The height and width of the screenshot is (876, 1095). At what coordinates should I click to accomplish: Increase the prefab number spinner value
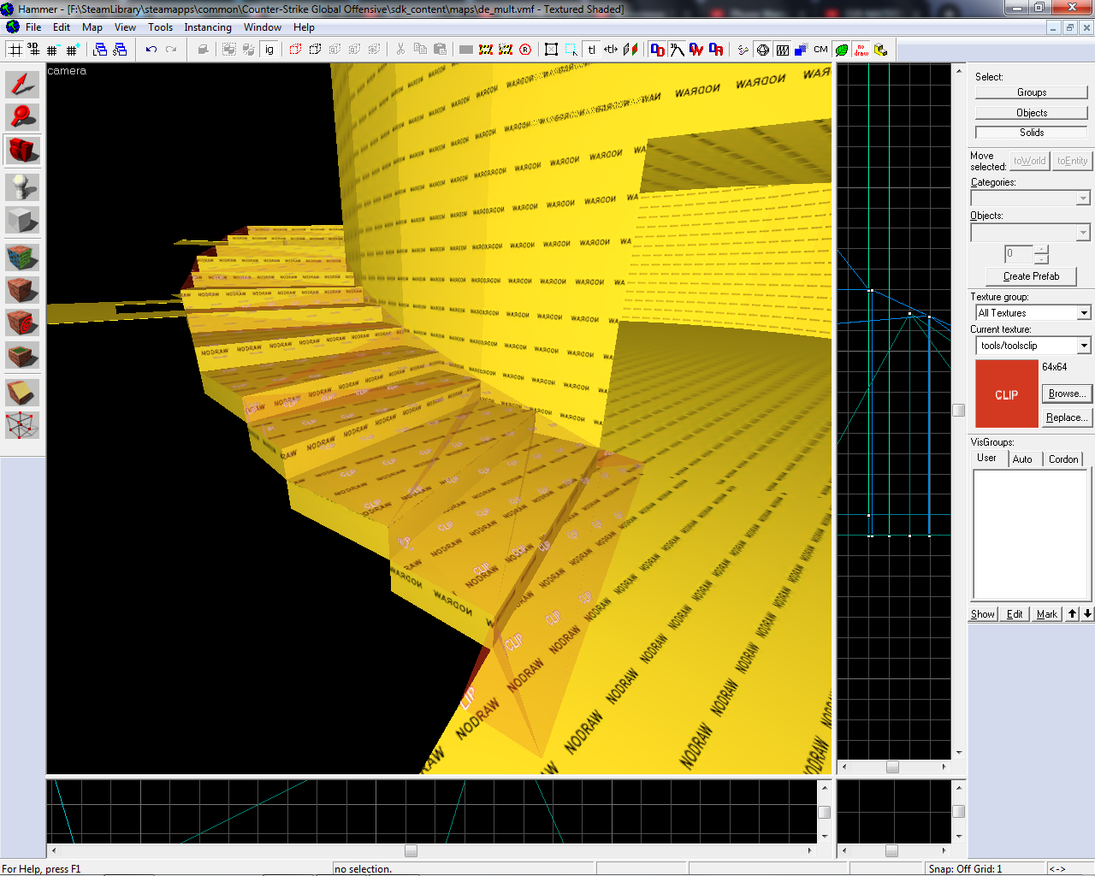tap(1041, 250)
